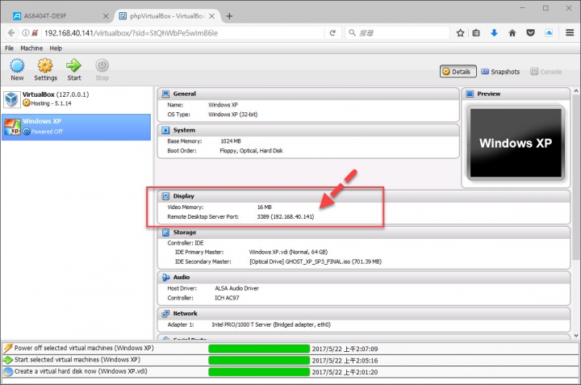Click the details pane down scroll arrow
This screenshot has height=385, width=581.
coord(576,335)
